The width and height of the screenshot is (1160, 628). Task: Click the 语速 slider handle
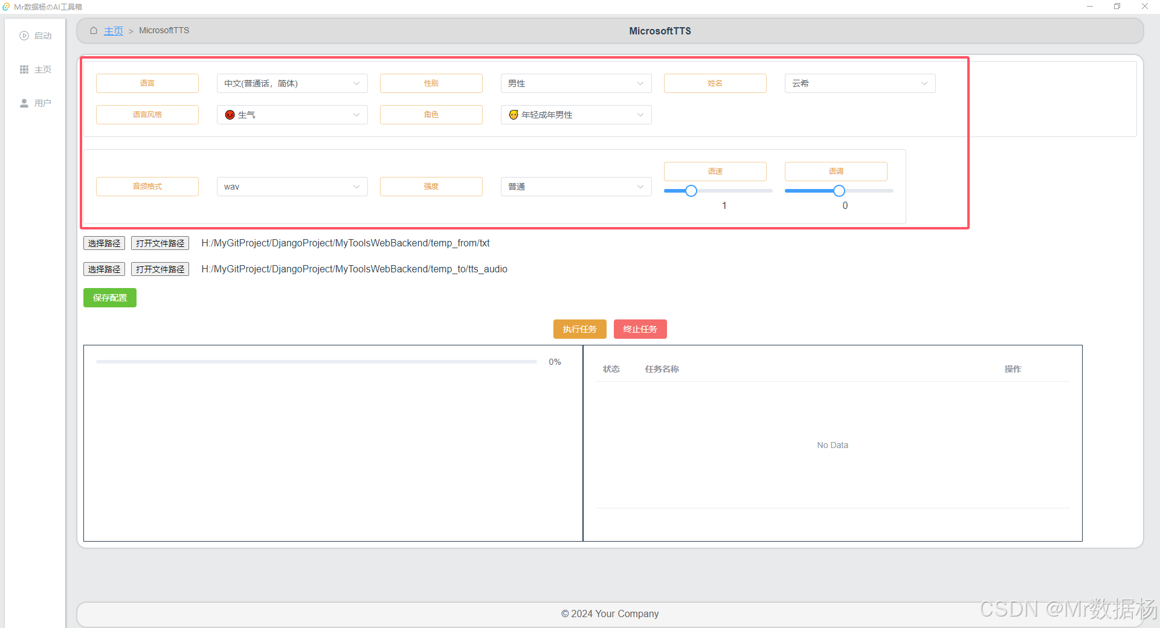(x=691, y=191)
